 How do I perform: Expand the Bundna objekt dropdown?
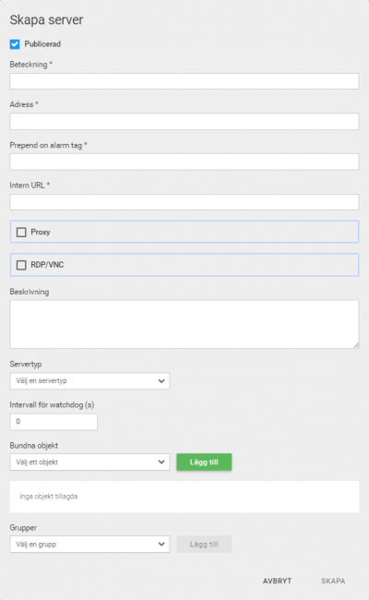[89, 462]
